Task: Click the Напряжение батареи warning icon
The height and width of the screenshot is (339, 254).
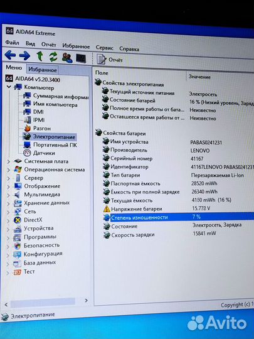Action: pyautogui.click(x=107, y=209)
